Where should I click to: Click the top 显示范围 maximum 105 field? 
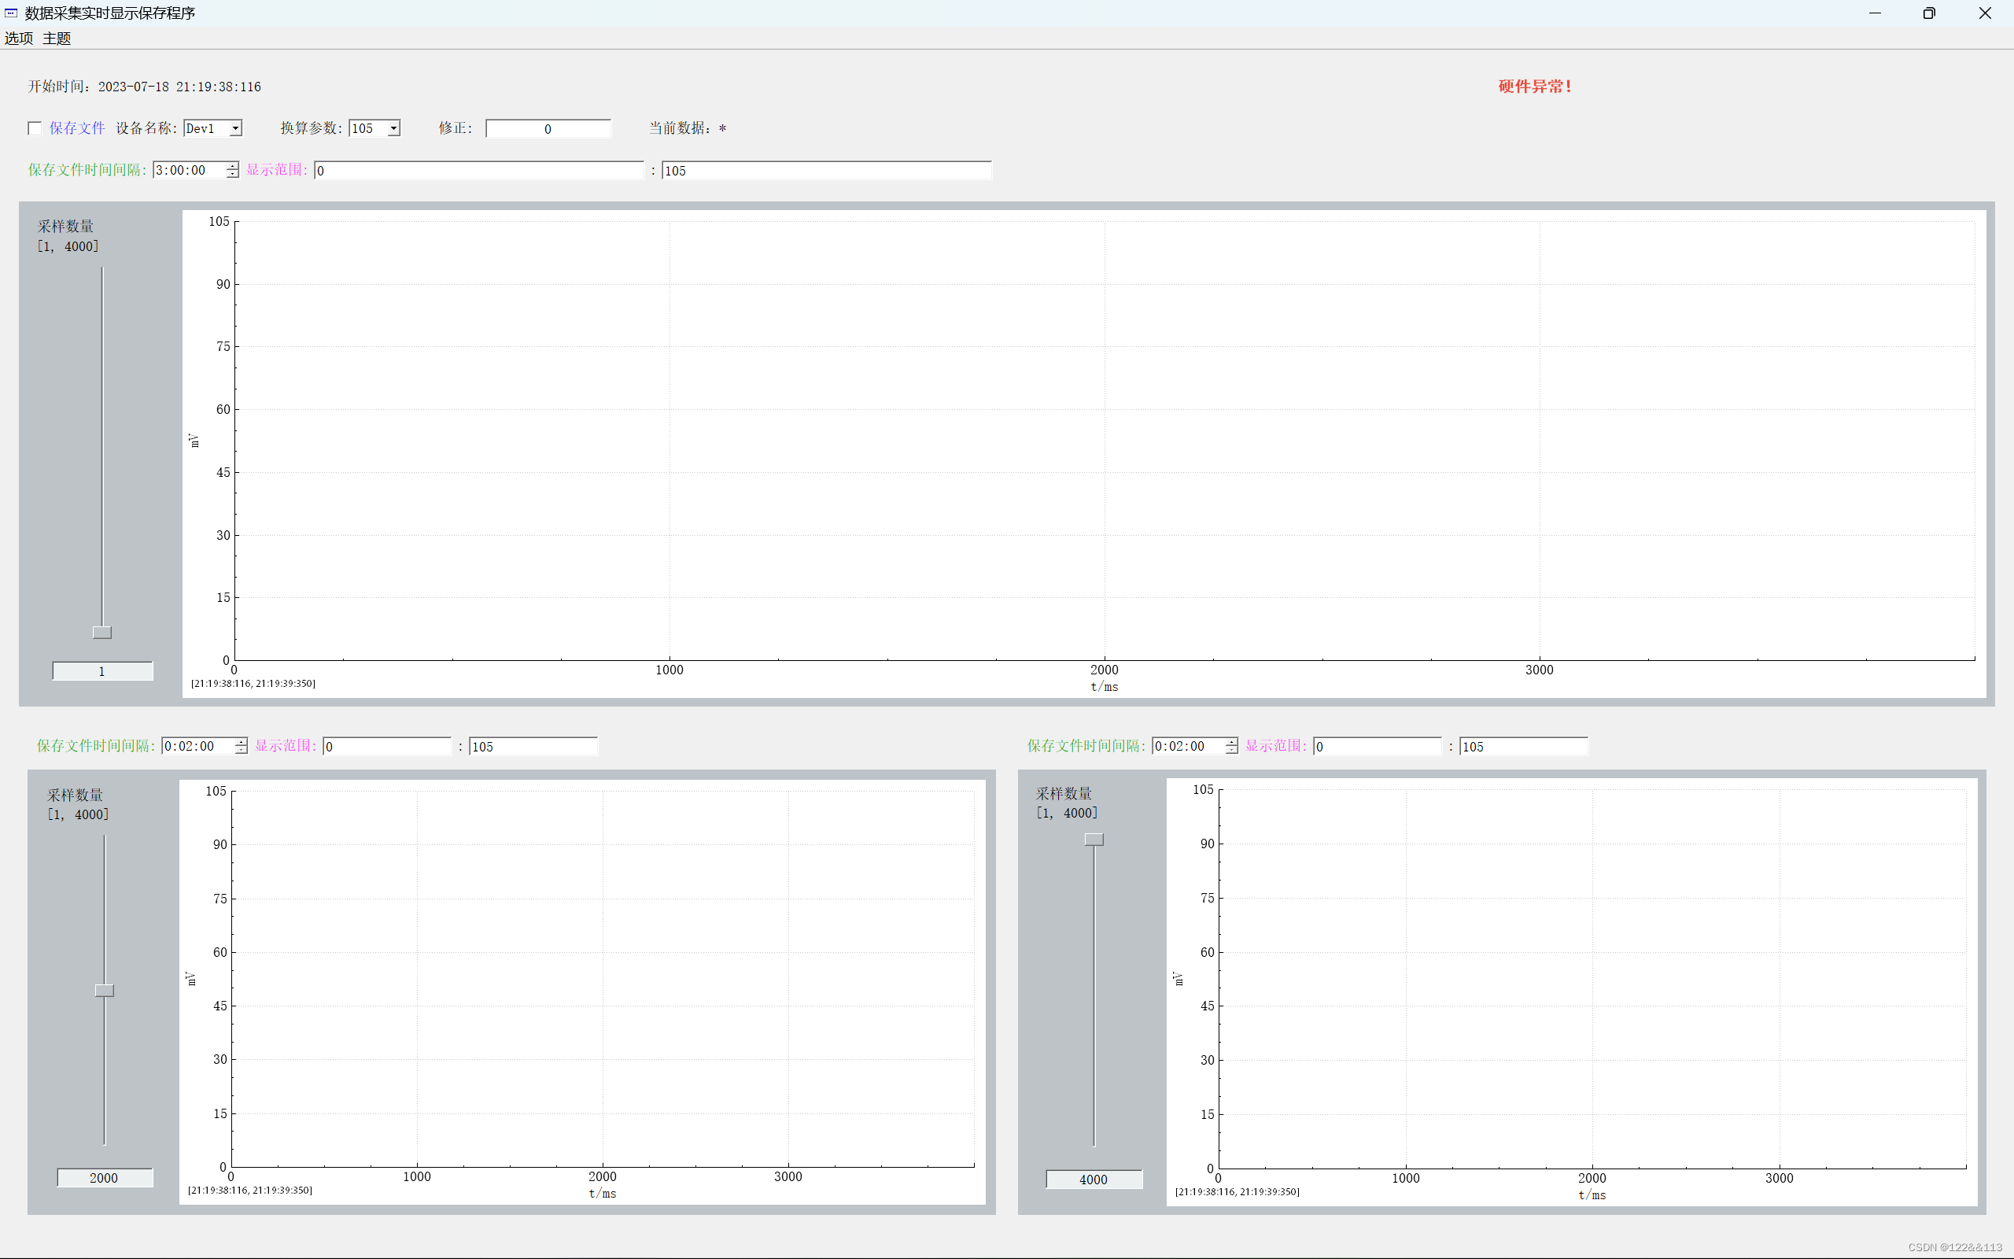pyautogui.click(x=826, y=171)
